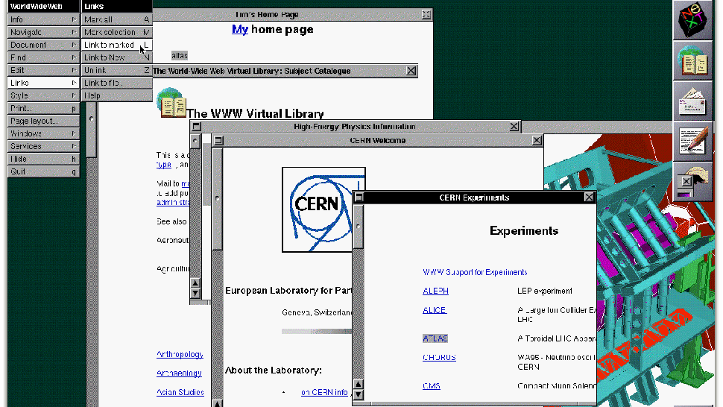Screen dimensions: 723x407
Task: Open the Edit submenu
Action: (x=43, y=71)
